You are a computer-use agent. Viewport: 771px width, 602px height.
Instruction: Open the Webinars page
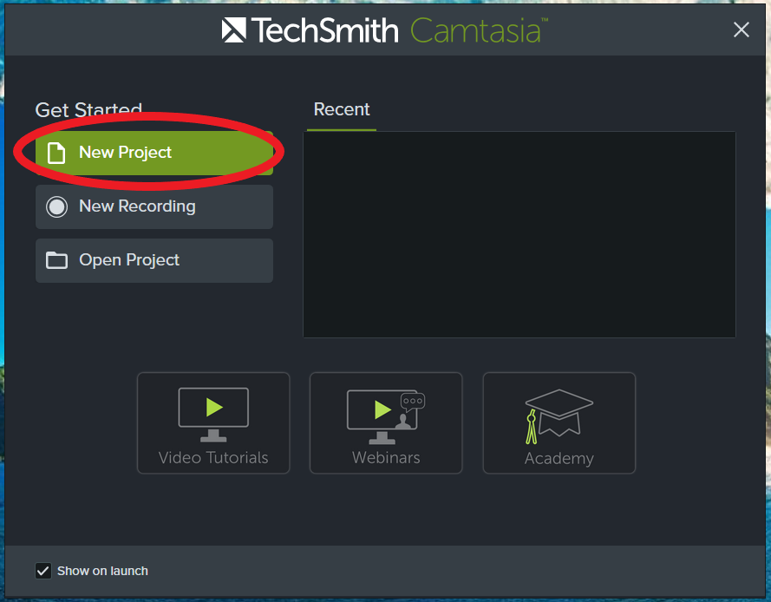(x=385, y=423)
